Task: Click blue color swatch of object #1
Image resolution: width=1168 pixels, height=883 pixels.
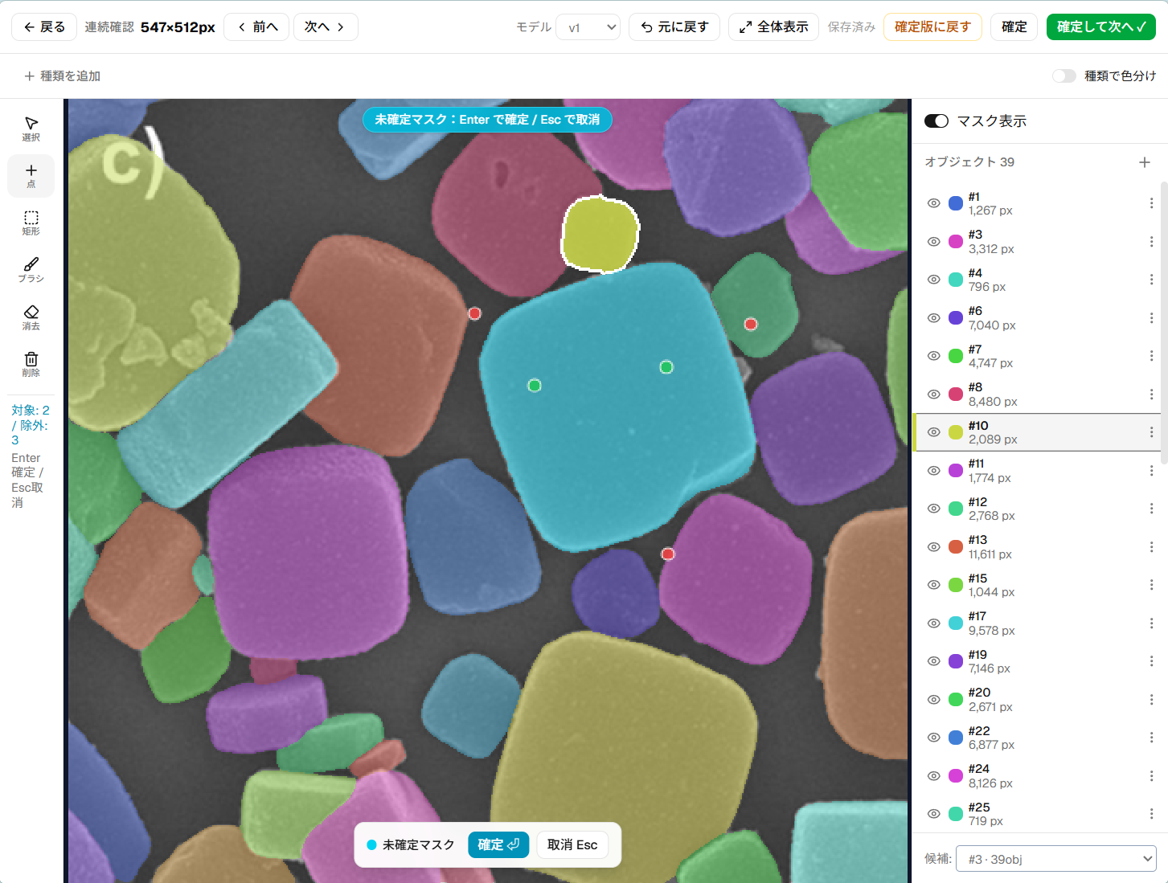Action: tap(956, 203)
